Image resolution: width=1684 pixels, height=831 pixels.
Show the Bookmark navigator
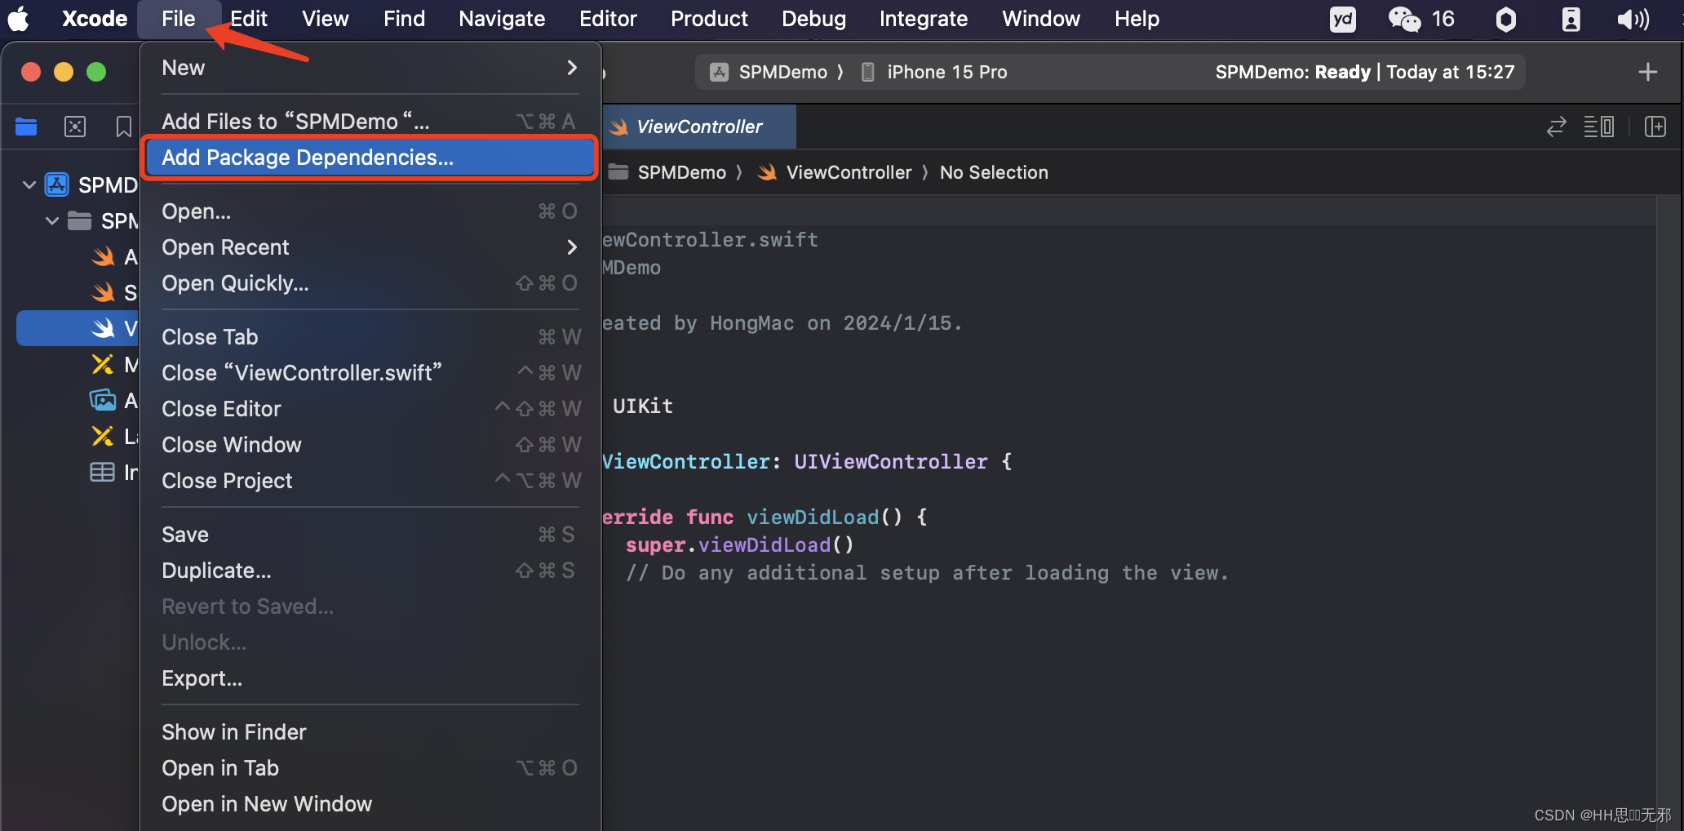123,127
